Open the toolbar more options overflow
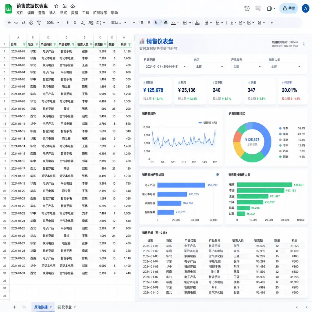Viewport: 312px width, 312px height. (x=272, y=23)
